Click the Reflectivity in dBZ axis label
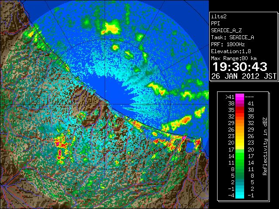The height and width of the screenshot is (209, 279). tap(265, 146)
